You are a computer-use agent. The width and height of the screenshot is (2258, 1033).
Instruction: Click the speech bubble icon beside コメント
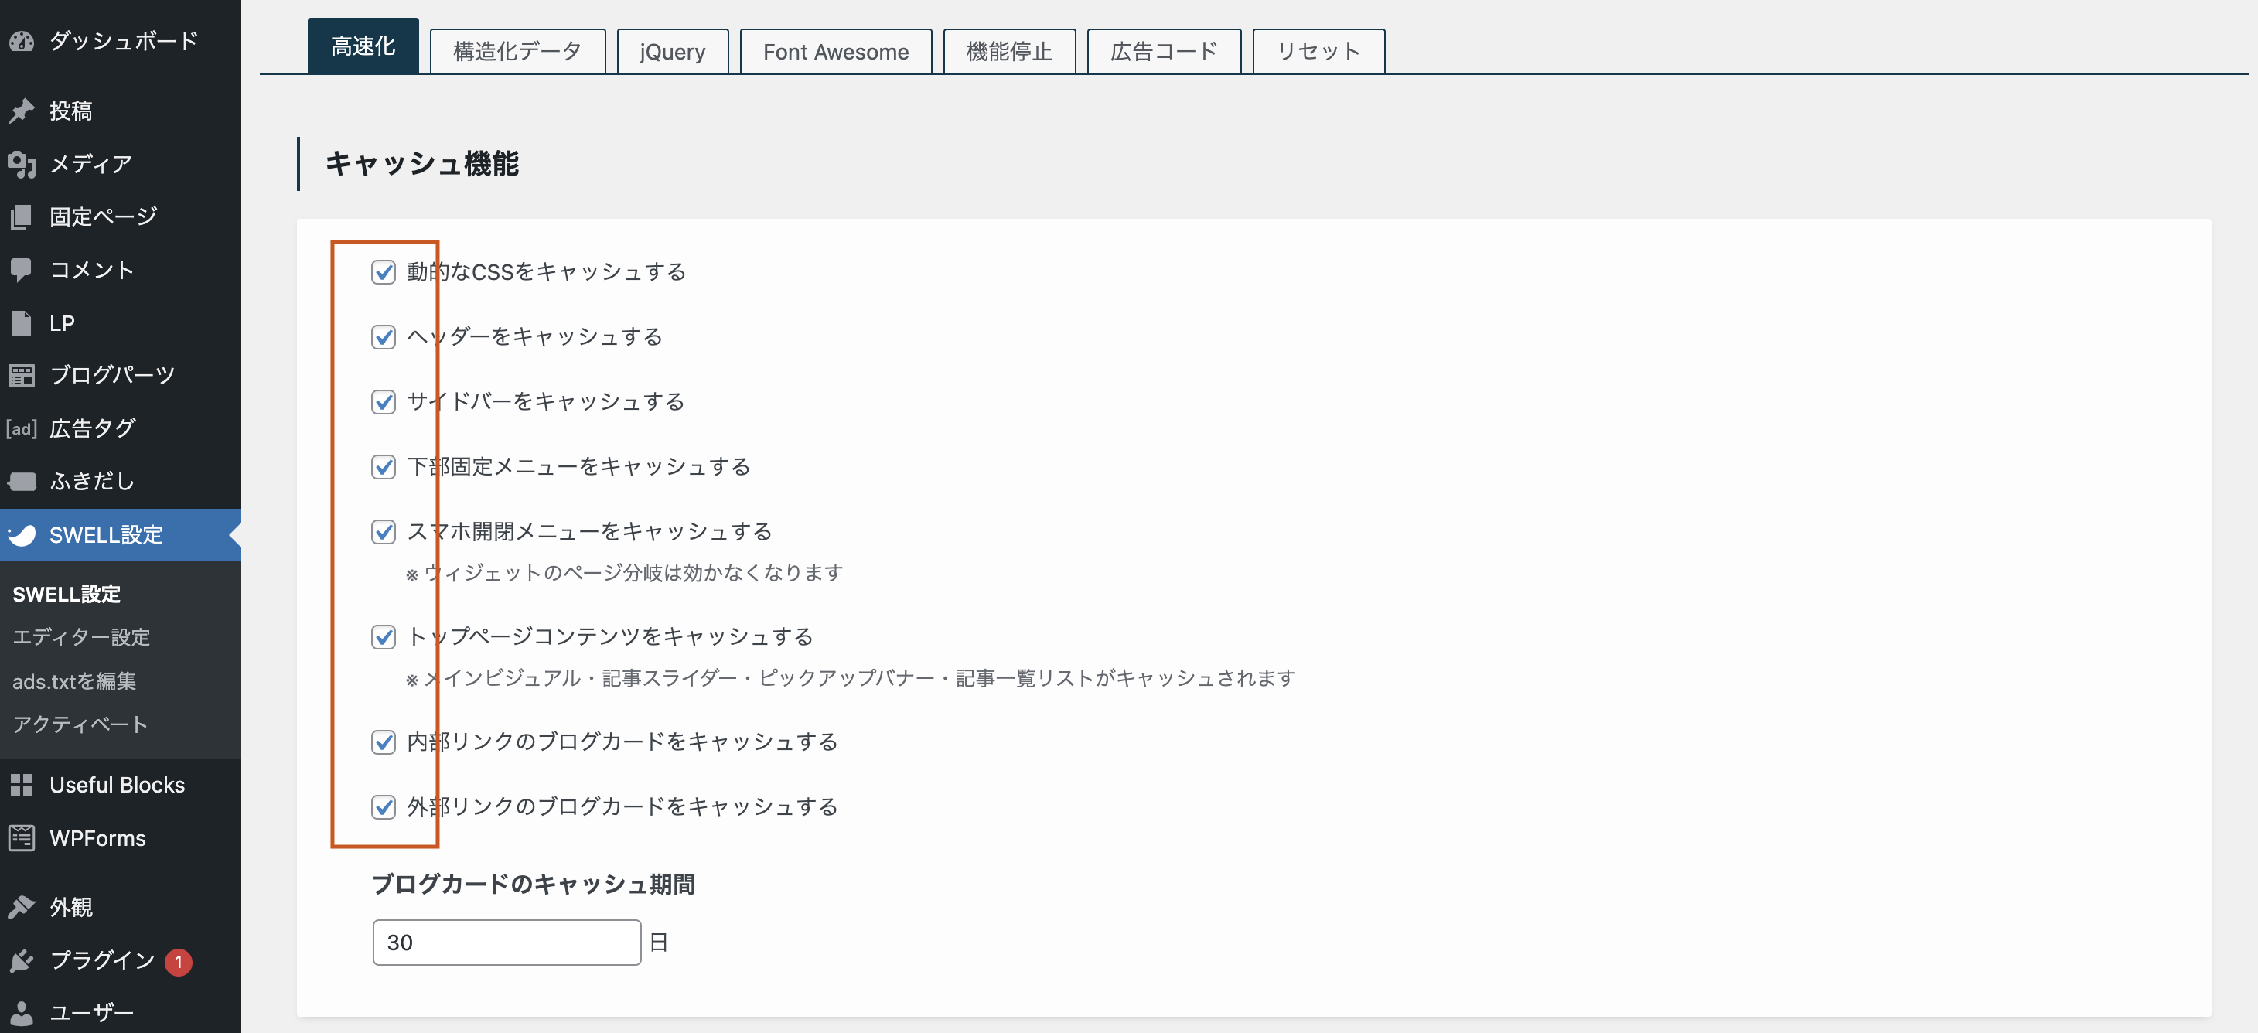tap(22, 270)
